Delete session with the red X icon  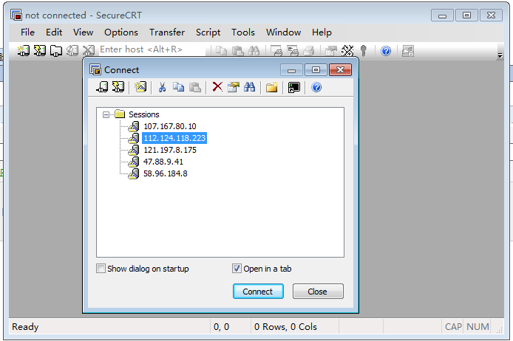click(217, 87)
